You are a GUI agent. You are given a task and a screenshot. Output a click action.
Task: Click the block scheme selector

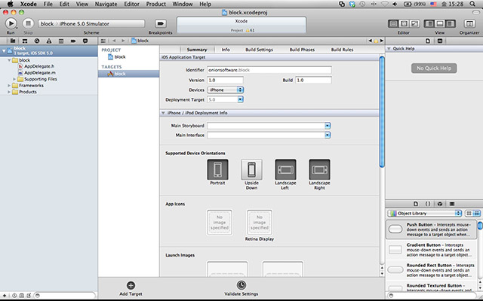(x=47, y=23)
